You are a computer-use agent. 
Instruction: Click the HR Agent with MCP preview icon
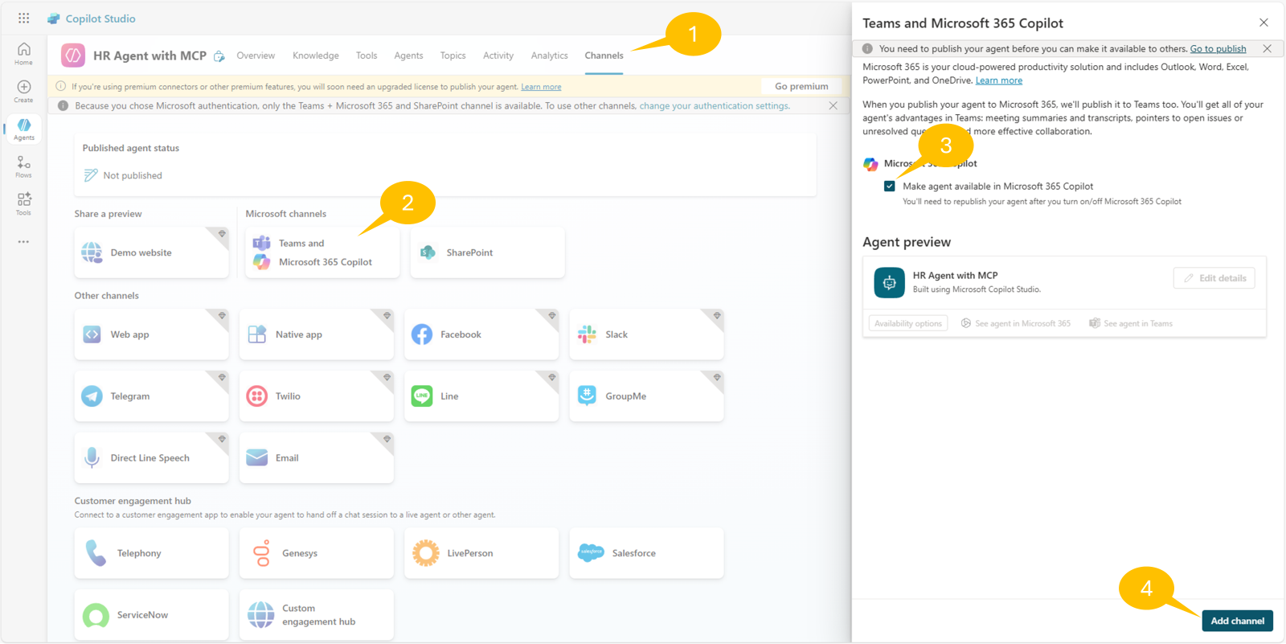tap(890, 282)
